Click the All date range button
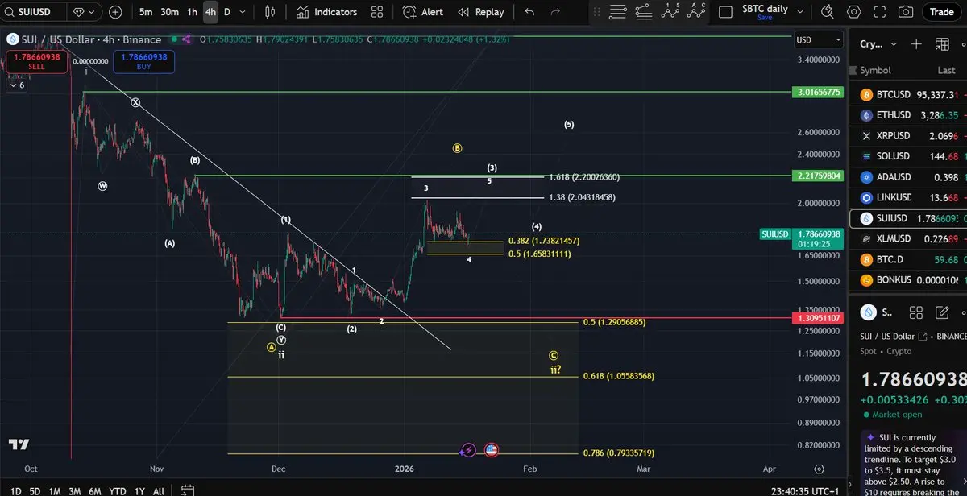Viewport: 967px width, 496px height. [x=159, y=490]
